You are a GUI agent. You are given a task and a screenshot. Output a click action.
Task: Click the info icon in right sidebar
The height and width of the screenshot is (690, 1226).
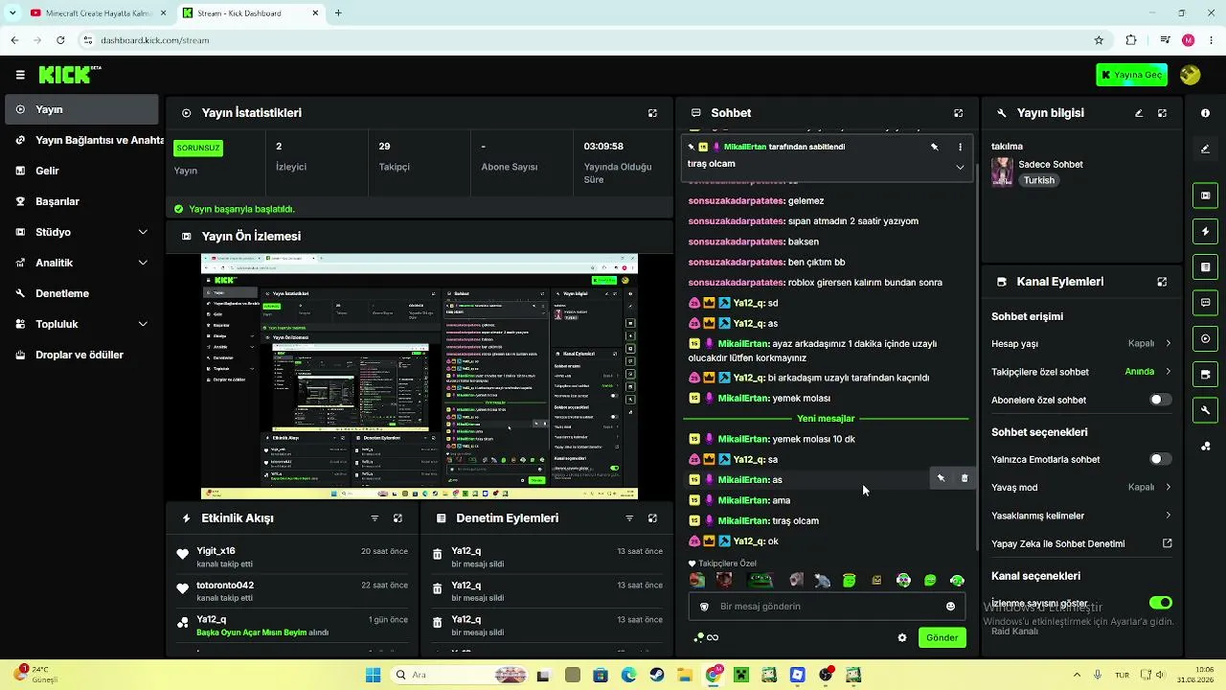point(1205,113)
